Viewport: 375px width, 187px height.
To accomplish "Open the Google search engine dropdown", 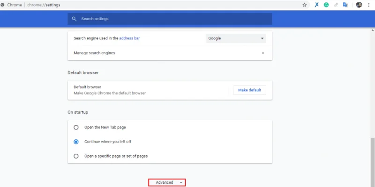I will [236, 38].
